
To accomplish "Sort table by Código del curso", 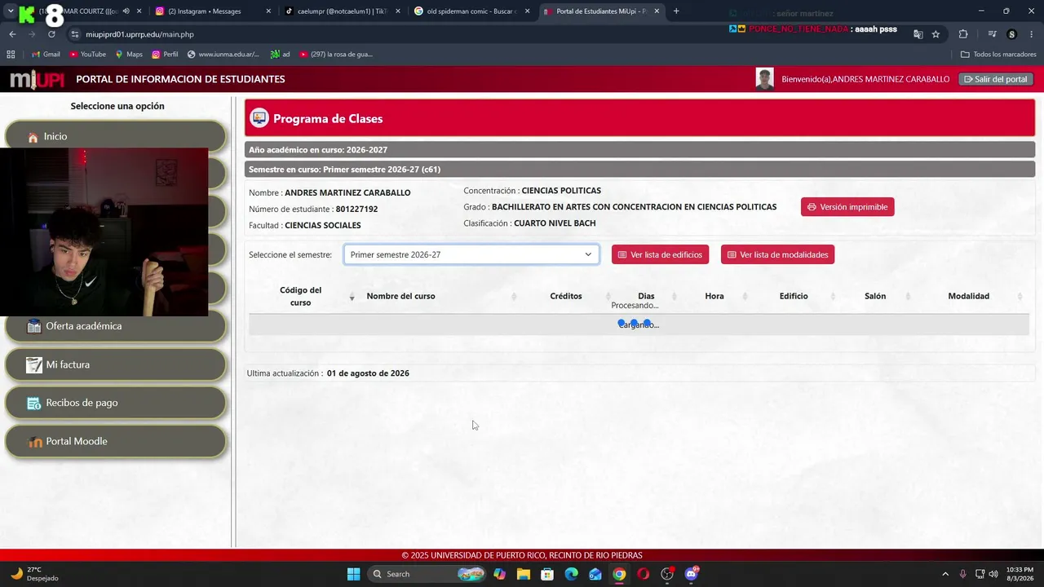I will pos(301,296).
